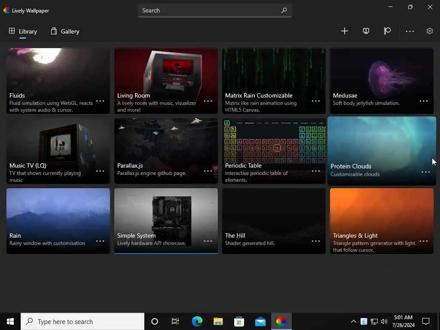Click Lively Wallpaper taskbar icon

(281, 321)
